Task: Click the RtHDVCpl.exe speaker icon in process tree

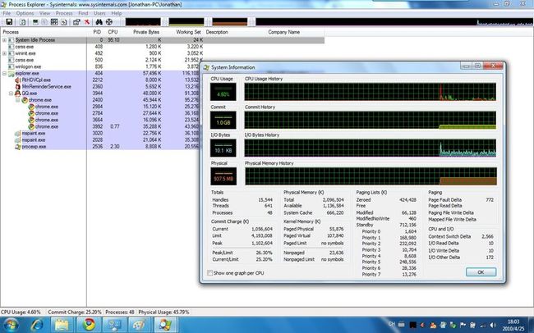Action: [x=18, y=80]
